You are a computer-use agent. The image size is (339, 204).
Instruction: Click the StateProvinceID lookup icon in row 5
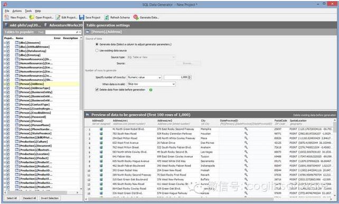click(246, 147)
